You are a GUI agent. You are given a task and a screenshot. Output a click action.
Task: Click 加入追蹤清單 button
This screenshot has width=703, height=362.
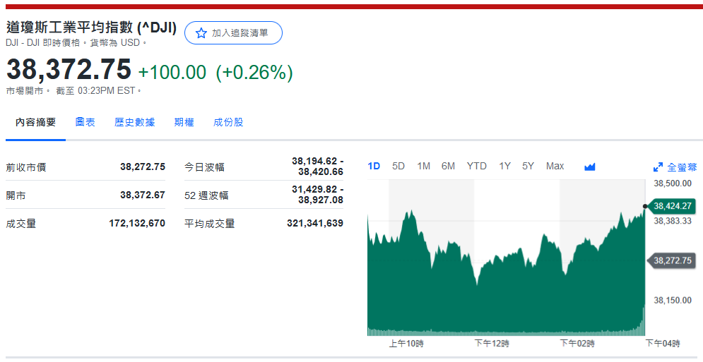click(x=233, y=33)
